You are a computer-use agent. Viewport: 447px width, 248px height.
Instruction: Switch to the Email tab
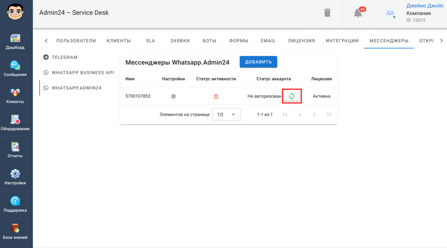268,41
